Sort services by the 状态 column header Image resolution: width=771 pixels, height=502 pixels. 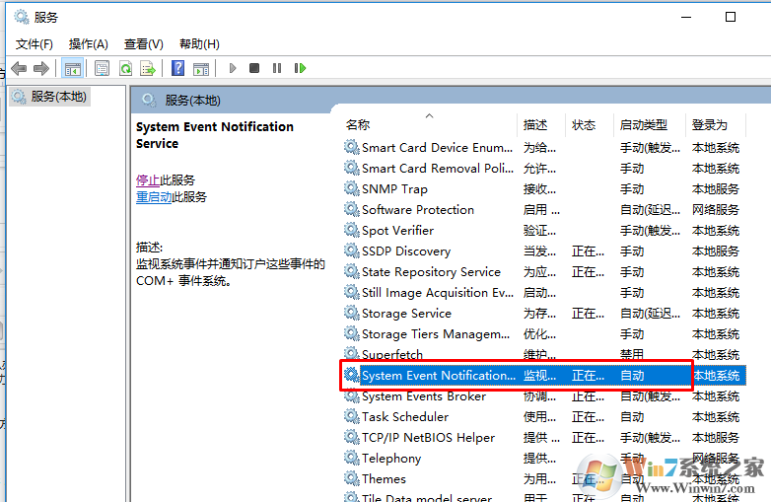(584, 125)
